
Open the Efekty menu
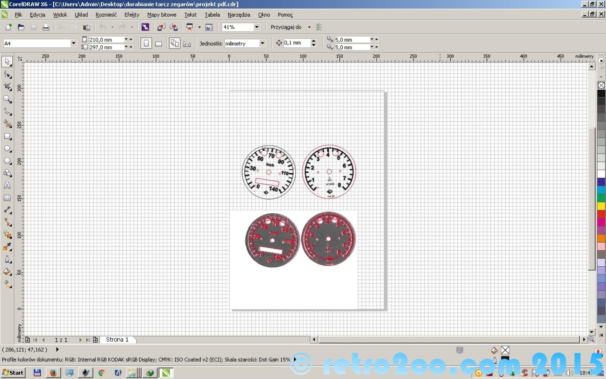point(132,15)
